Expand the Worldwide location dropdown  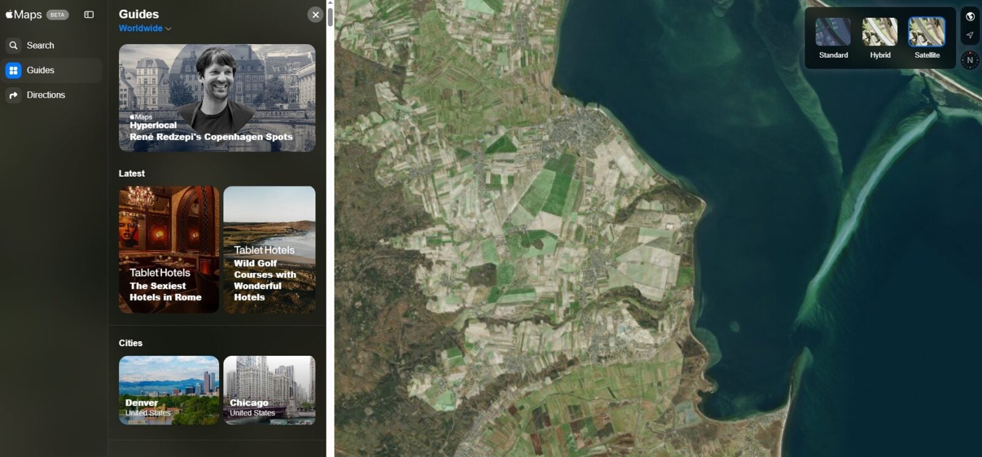coord(145,28)
